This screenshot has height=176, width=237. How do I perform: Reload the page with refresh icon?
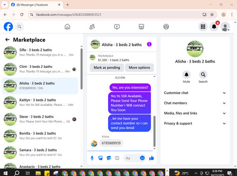[x=22, y=15]
